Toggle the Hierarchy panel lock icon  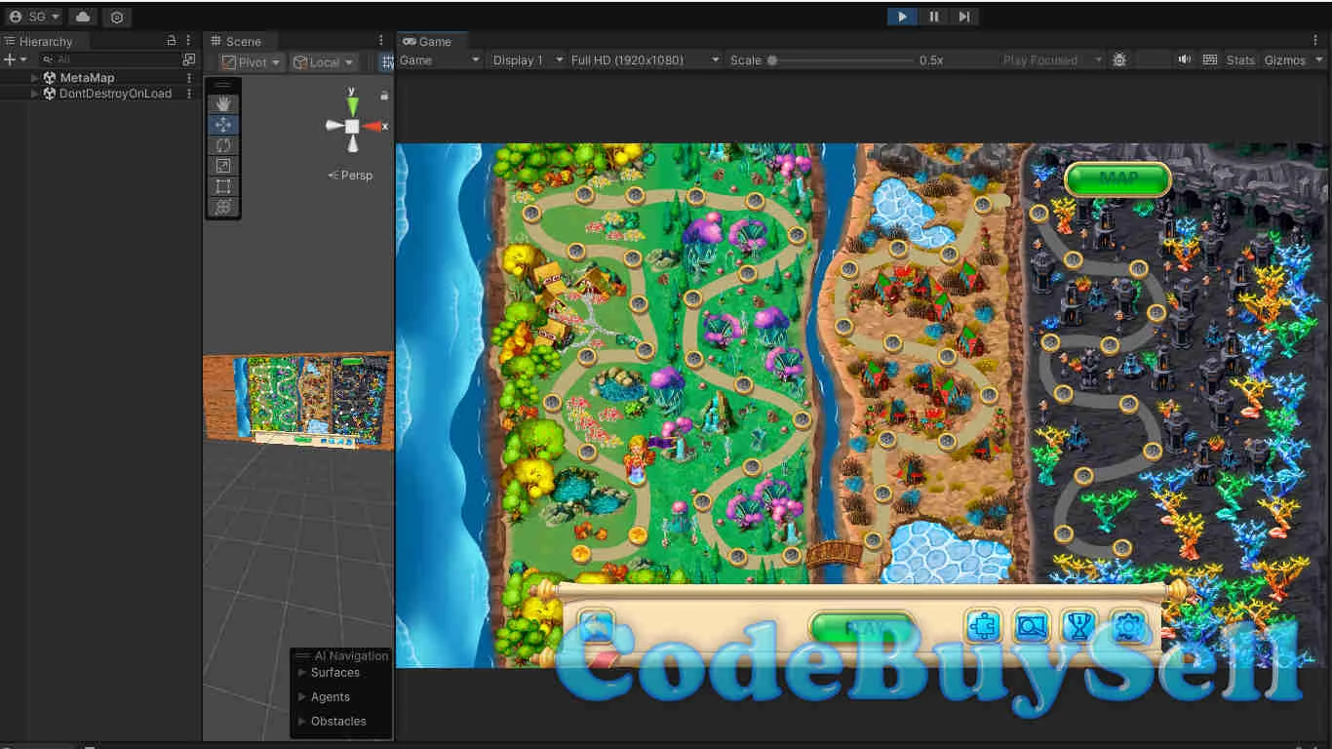pyautogui.click(x=172, y=41)
